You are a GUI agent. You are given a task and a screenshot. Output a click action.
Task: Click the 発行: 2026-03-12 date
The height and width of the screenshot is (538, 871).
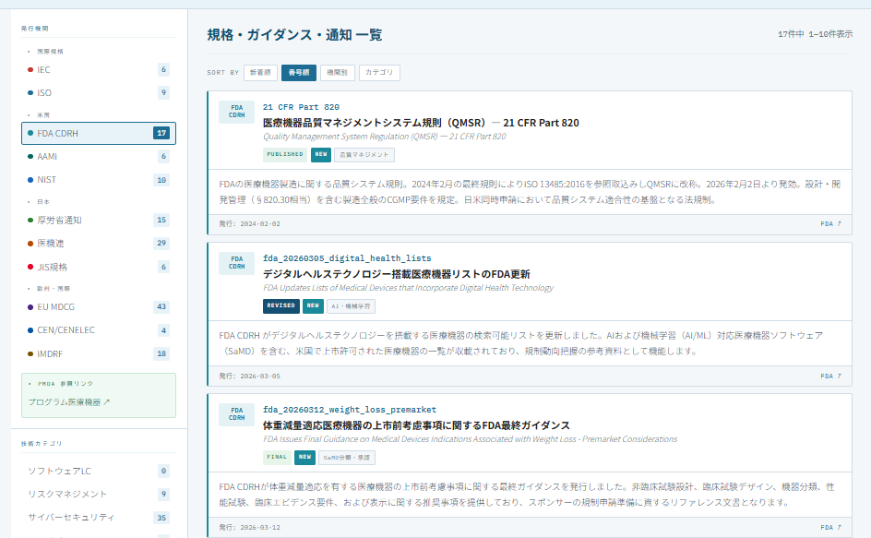[249, 528]
